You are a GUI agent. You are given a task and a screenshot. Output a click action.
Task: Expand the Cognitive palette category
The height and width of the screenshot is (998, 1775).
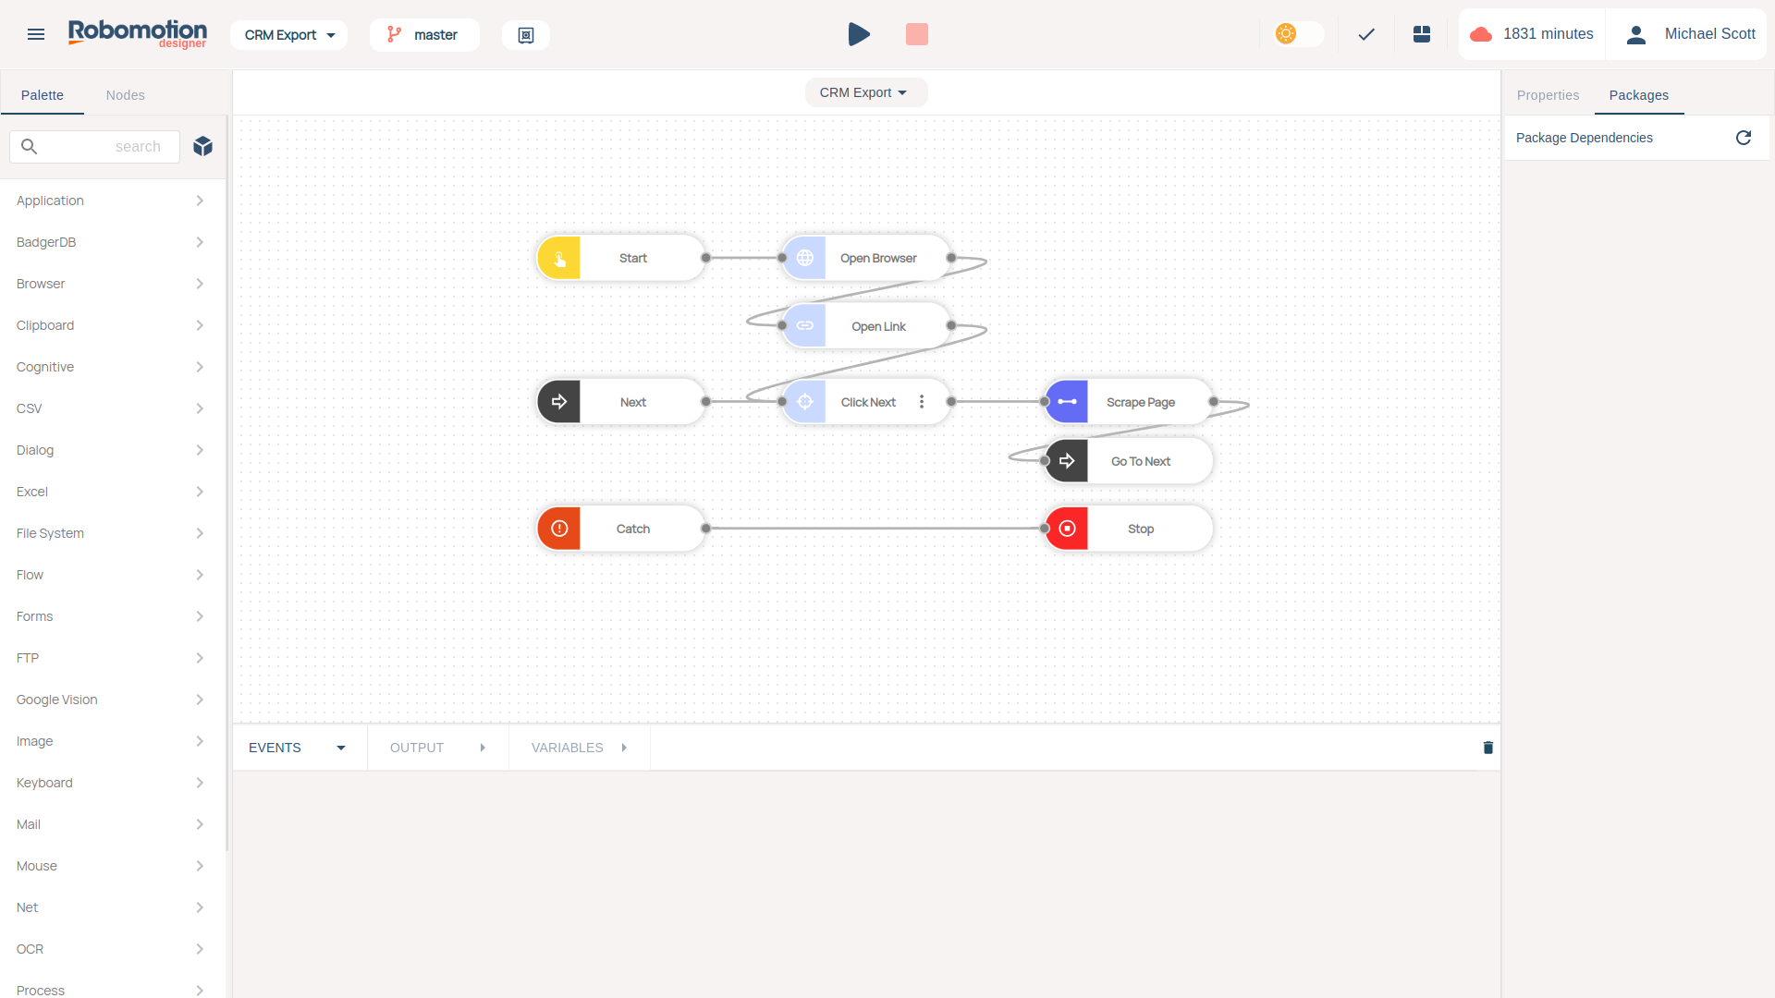(x=111, y=367)
